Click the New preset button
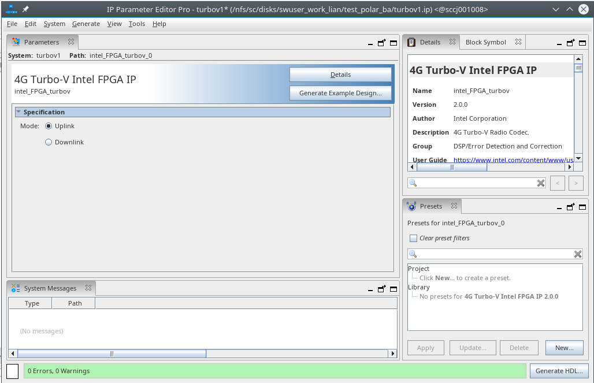This screenshot has height=383, width=594. pos(564,348)
